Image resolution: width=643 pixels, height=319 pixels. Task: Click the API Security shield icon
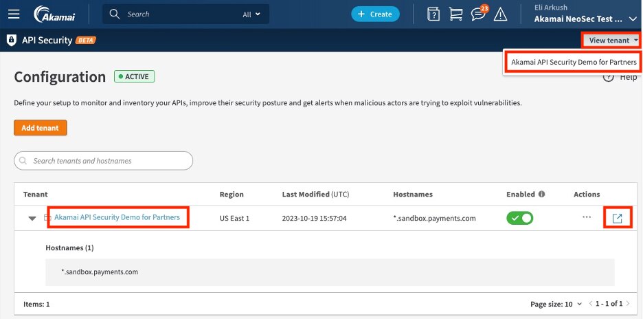12,41
